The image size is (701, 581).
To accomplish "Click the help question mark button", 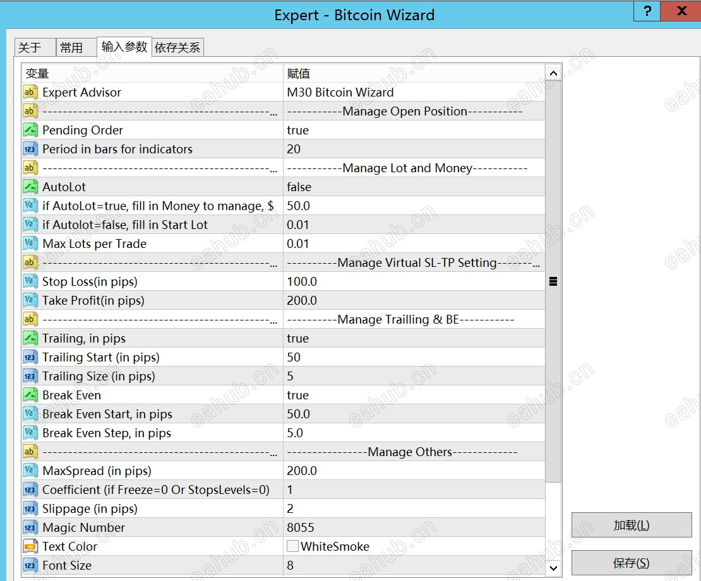I will (647, 11).
